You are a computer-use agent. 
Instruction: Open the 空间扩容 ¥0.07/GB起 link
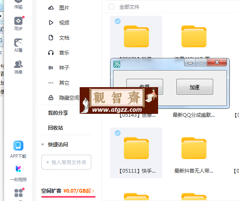point(68,191)
